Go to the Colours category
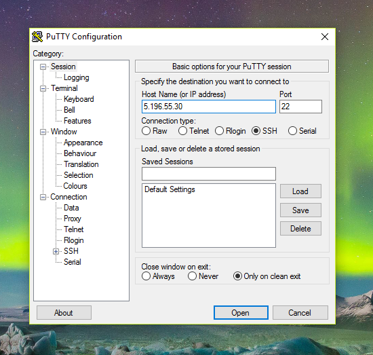The image size is (373, 355). (x=75, y=186)
